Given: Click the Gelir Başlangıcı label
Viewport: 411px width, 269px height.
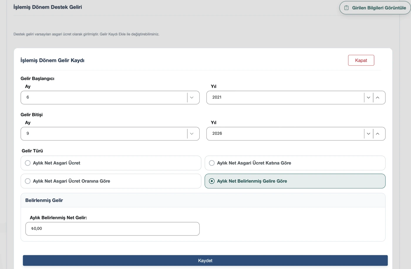Looking at the screenshot, I should point(37,78).
